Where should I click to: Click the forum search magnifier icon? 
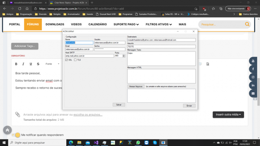247,24
